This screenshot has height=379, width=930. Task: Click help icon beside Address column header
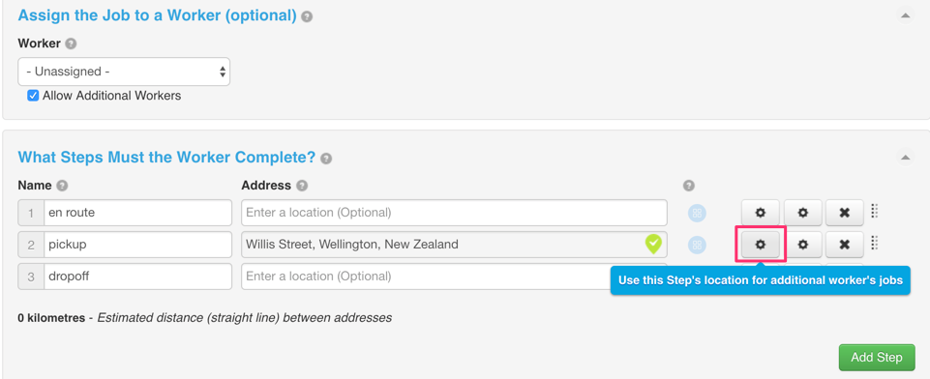pos(302,186)
